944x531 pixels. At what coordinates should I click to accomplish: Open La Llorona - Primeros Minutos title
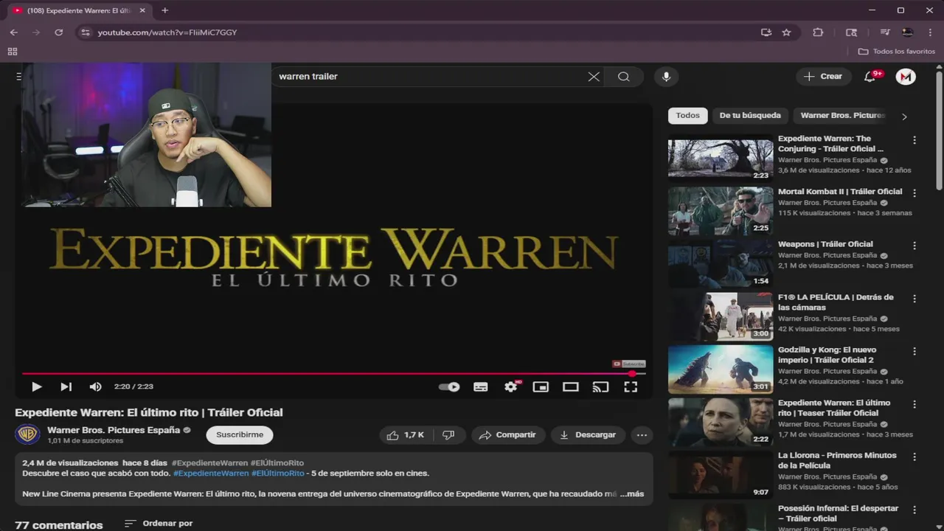837,460
